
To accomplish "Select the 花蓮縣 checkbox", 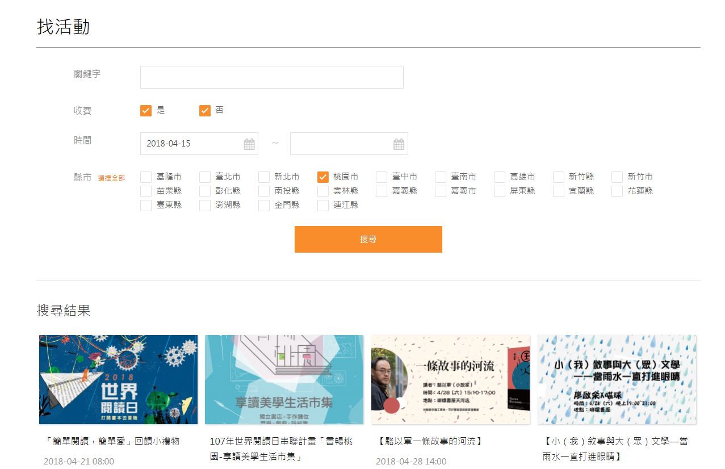I will 618,191.
